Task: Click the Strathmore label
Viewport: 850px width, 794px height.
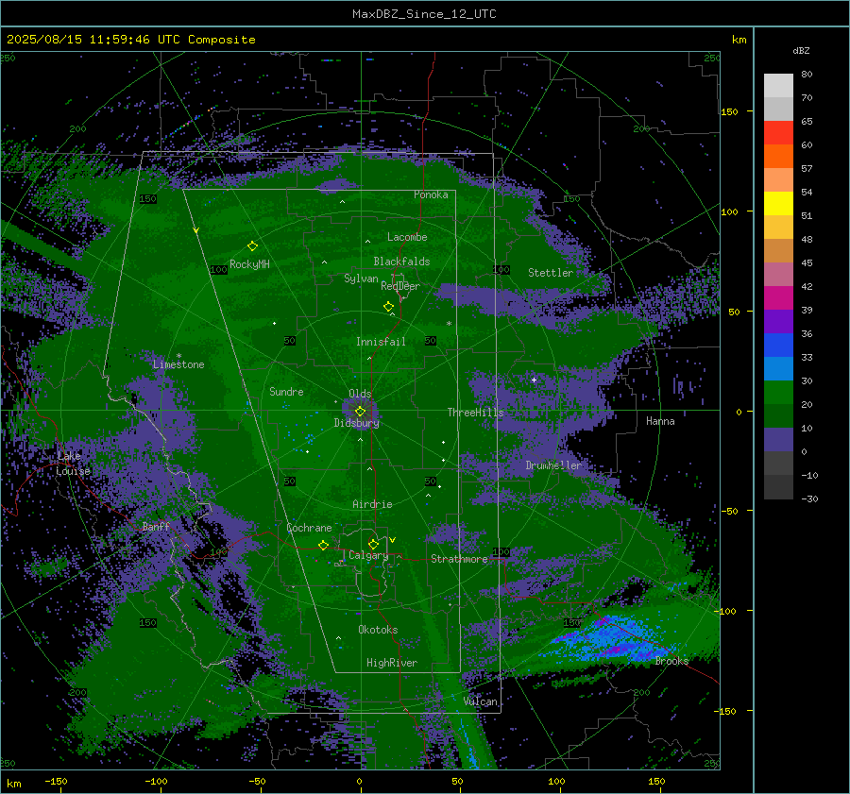Action: [459, 559]
